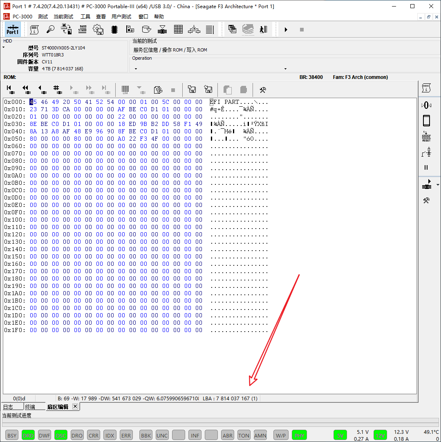
Task: Select the 扇区编辑 tab
Action: click(58, 407)
